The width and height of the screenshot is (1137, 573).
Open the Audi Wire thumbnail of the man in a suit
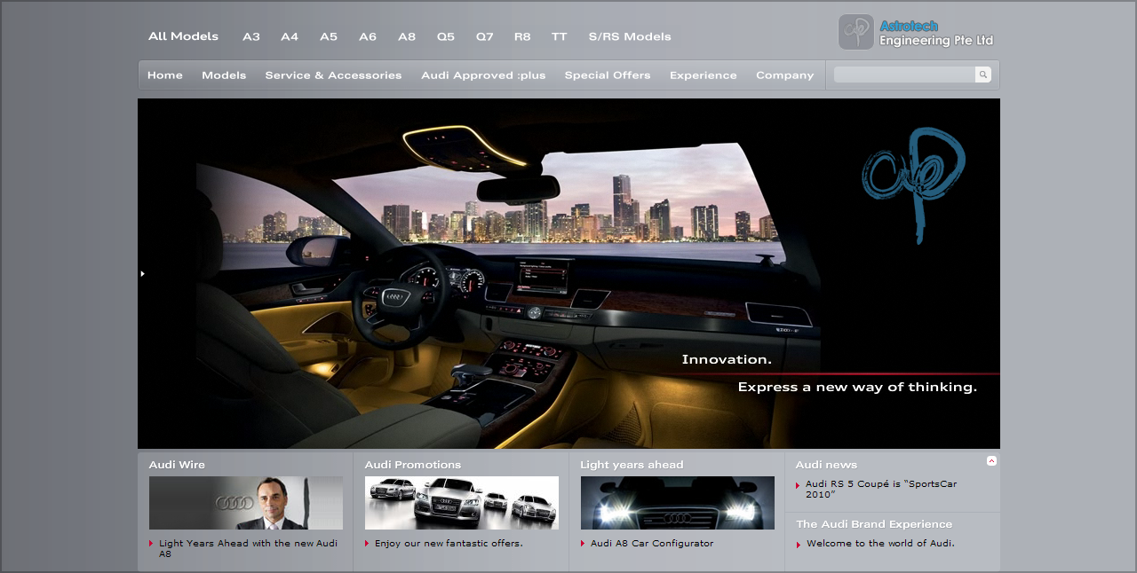click(x=246, y=503)
